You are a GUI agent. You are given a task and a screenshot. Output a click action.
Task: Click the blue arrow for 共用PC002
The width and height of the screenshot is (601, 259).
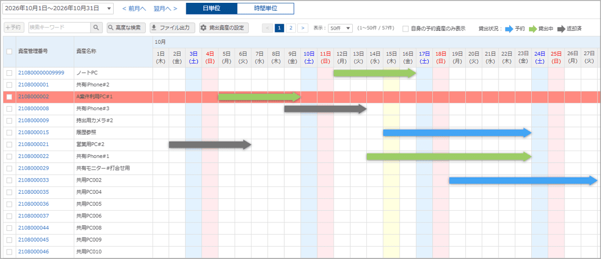click(x=523, y=180)
